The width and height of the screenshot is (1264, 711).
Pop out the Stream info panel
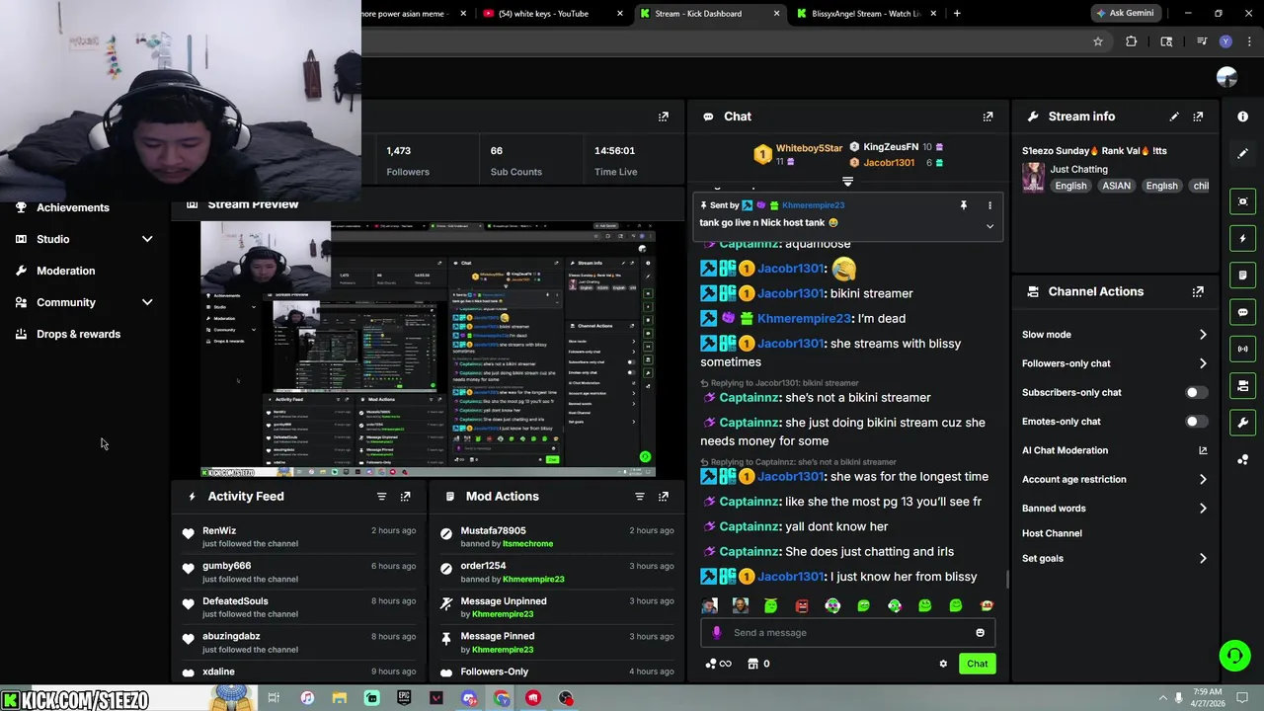pos(1198,117)
